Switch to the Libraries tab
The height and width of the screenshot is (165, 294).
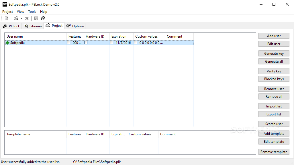(33, 26)
